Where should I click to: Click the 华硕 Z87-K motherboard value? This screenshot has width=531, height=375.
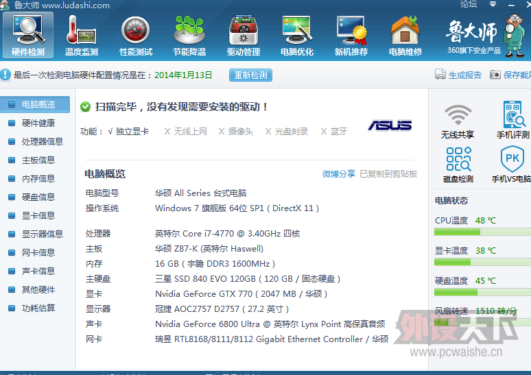(209, 249)
